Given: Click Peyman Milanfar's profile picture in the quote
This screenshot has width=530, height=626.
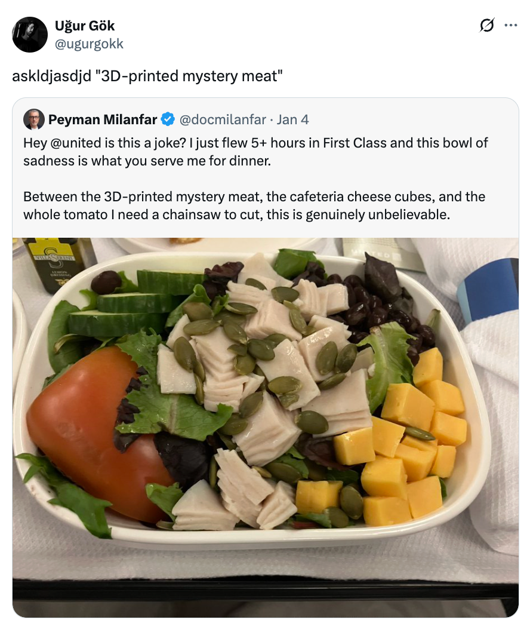Looking at the screenshot, I should [33, 119].
